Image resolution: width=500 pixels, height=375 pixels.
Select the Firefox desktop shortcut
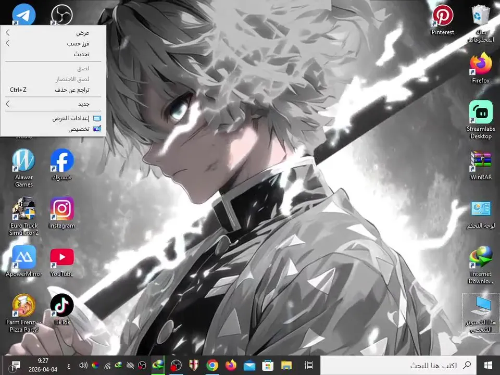[481, 68]
